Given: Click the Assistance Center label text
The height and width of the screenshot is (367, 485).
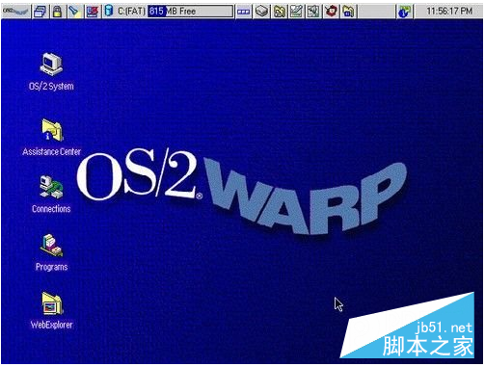Looking at the screenshot, I should pos(51,151).
